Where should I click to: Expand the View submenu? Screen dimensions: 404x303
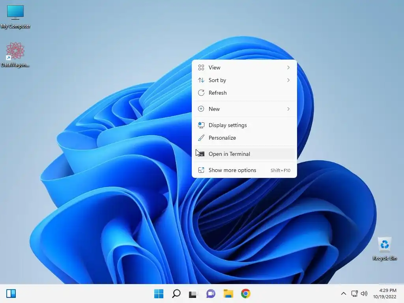(244, 67)
